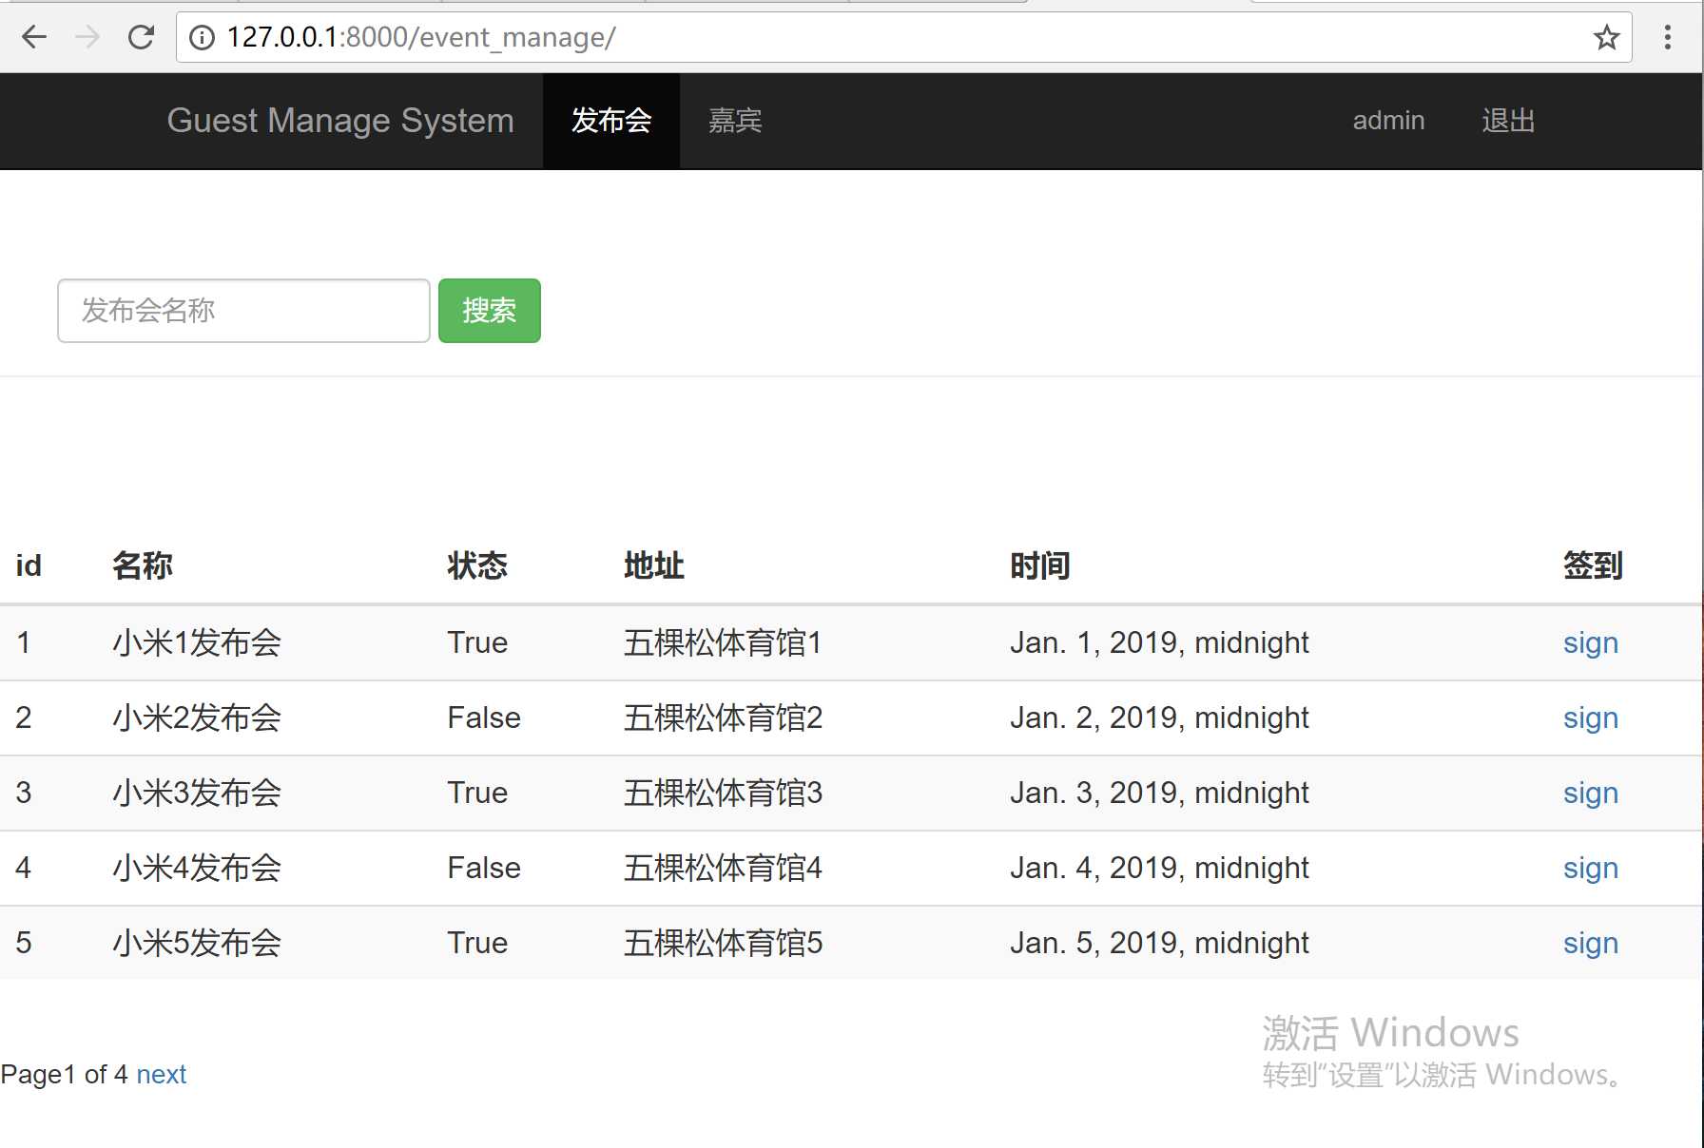Click the 签到 column header
1704x1148 pixels.
(x=1593, y=566)
